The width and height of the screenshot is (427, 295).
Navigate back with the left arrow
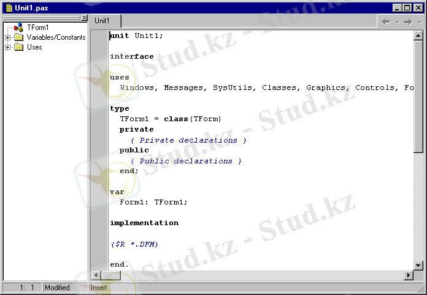click(386, 22)
